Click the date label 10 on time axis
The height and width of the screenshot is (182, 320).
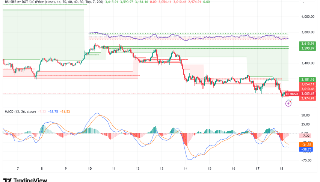pos(89,169)
